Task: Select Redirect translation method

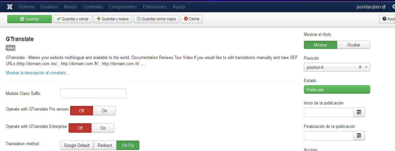Action: (x=105, y=145)
